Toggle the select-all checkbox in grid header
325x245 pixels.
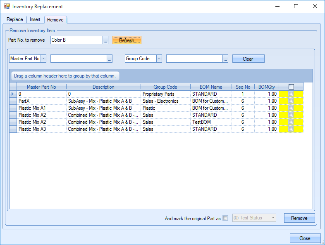[x=291, y=87]
